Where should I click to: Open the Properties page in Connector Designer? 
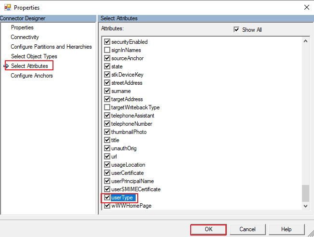pos(22,27)
